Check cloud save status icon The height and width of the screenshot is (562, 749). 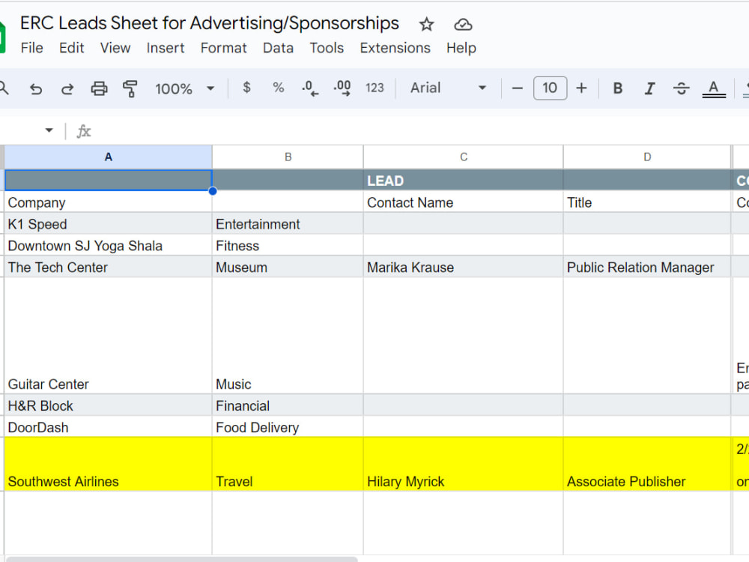point(463,25)
